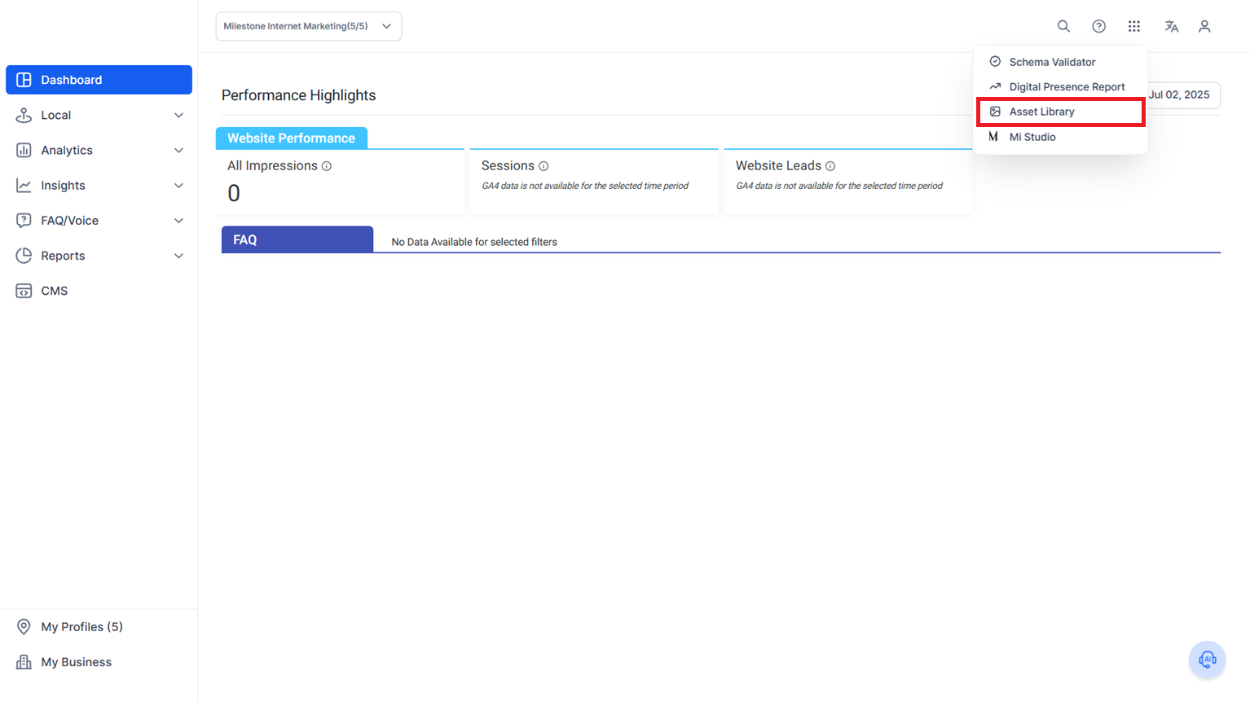Click 'No Data Available for selected filters' text
Image resolution: width=1250 pixels, height=702 pixels.
coord(474,242)
